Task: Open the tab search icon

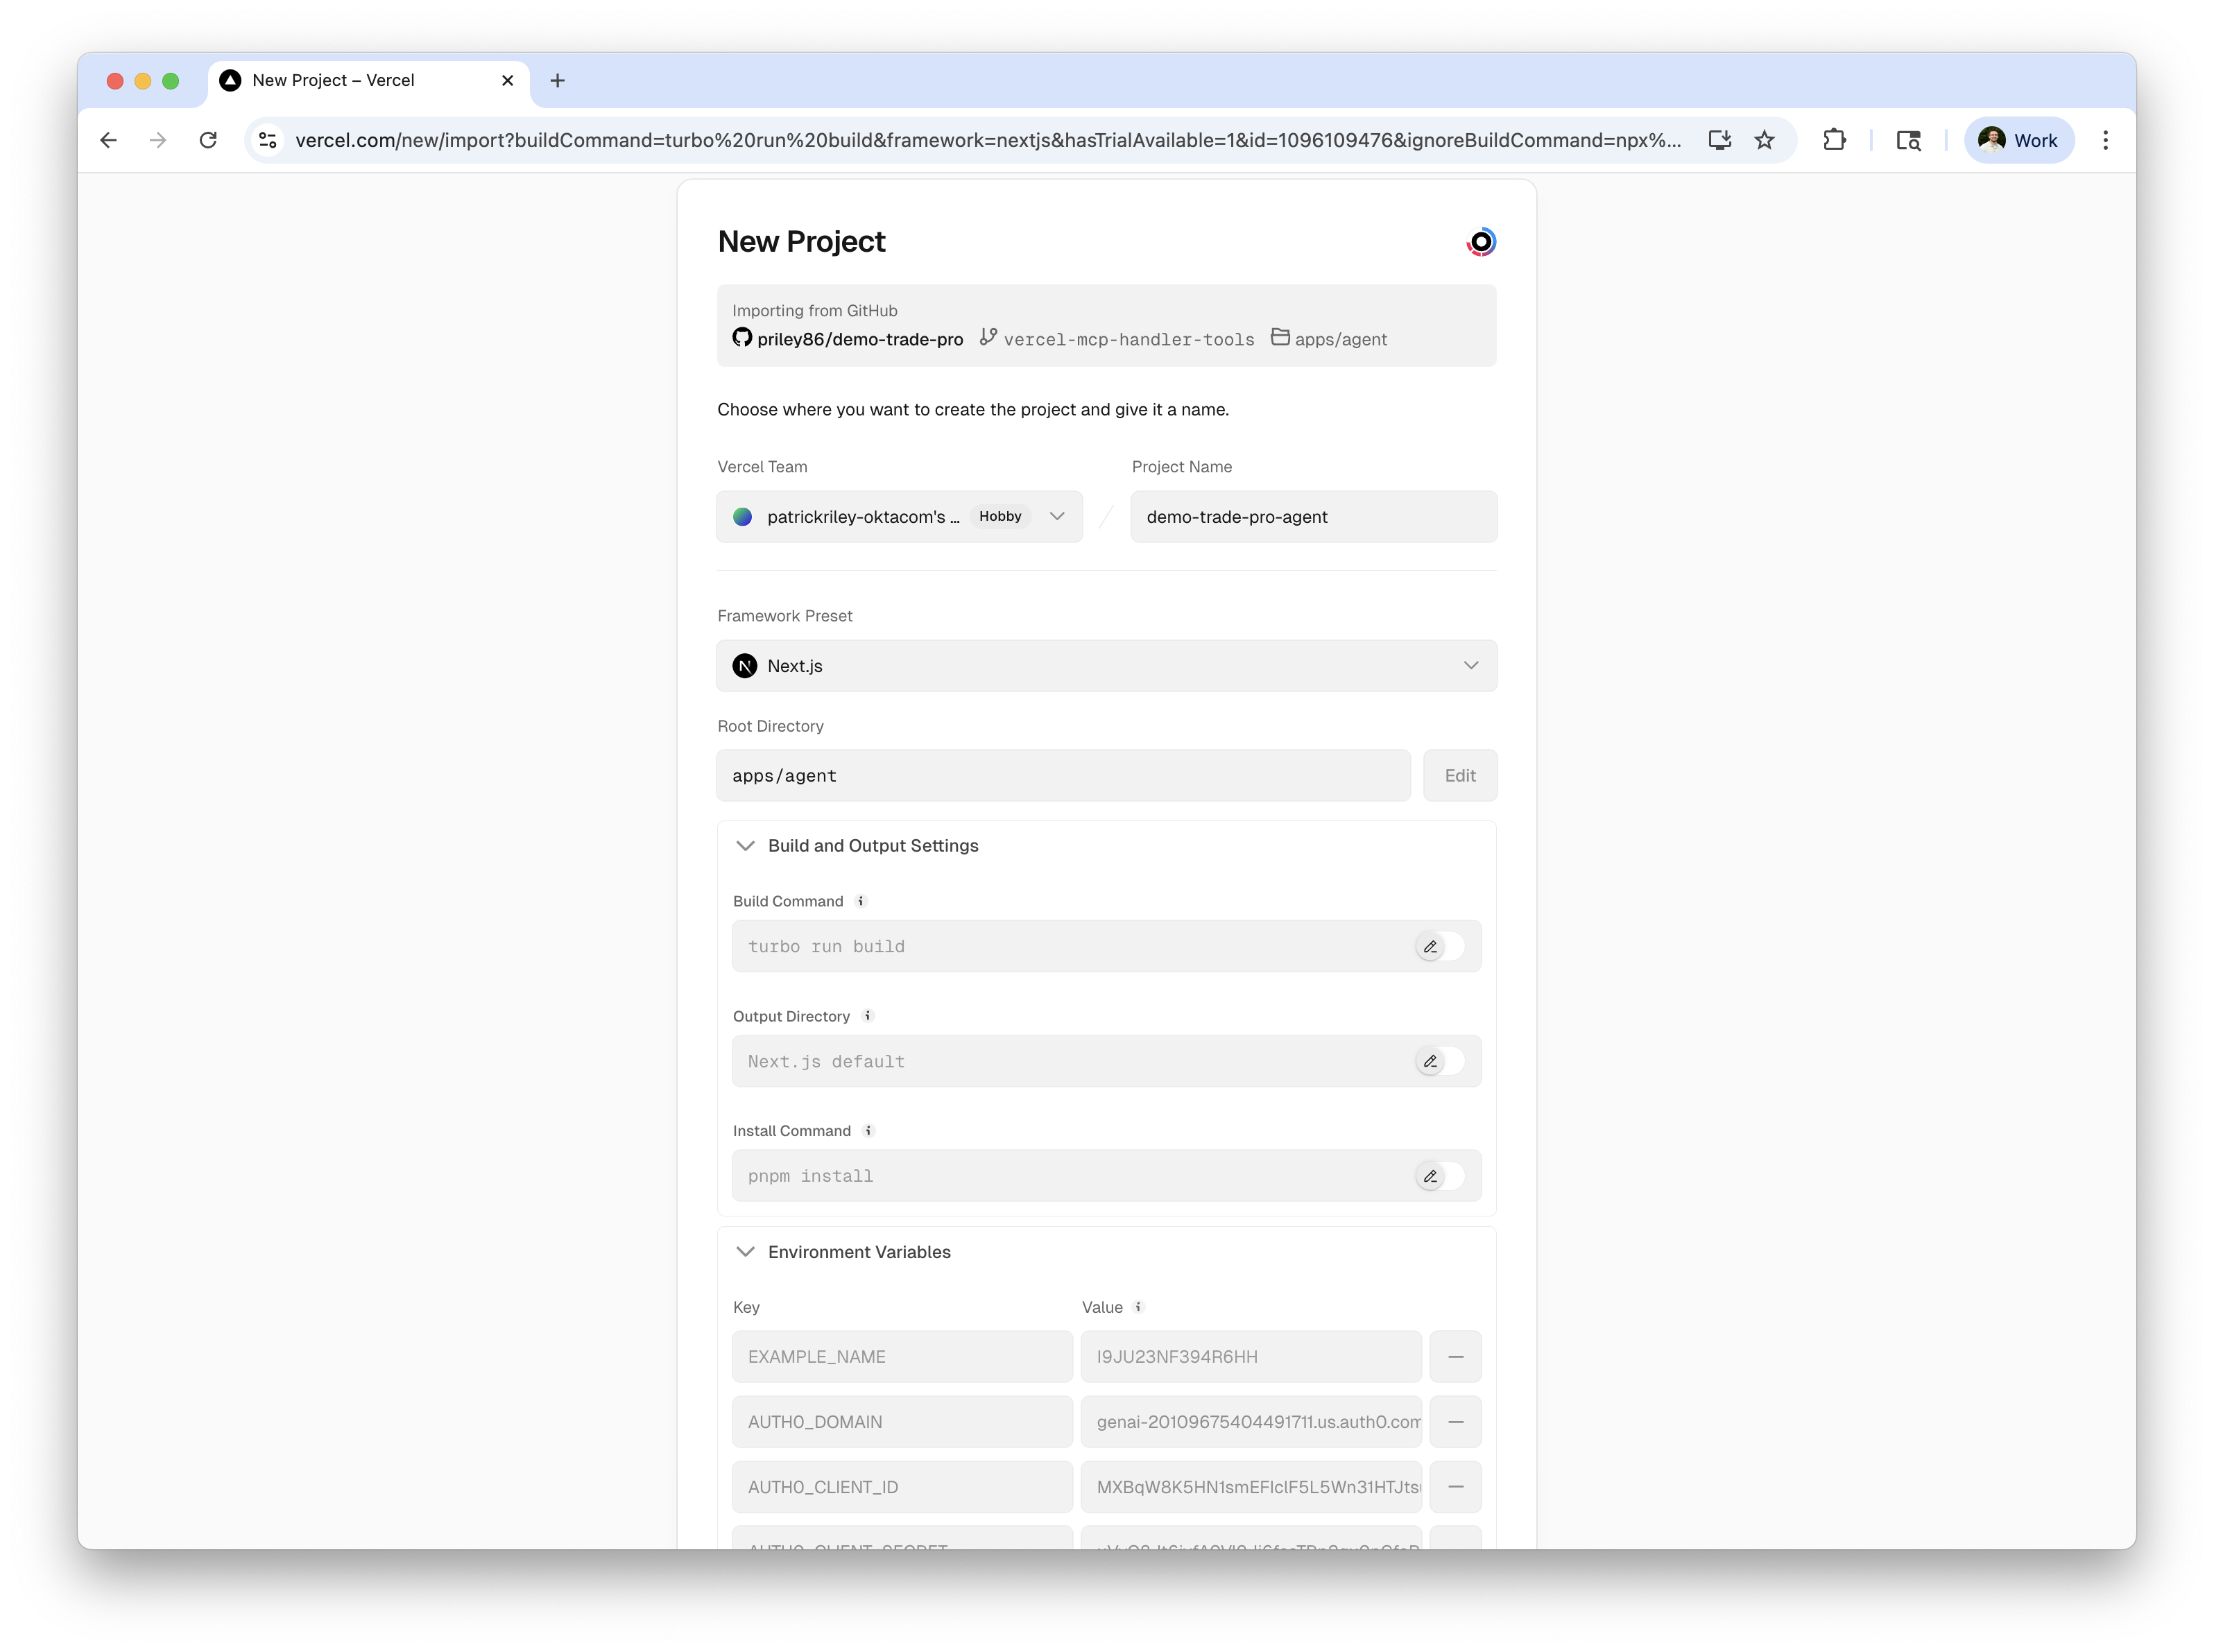Action: (1908, 140)
